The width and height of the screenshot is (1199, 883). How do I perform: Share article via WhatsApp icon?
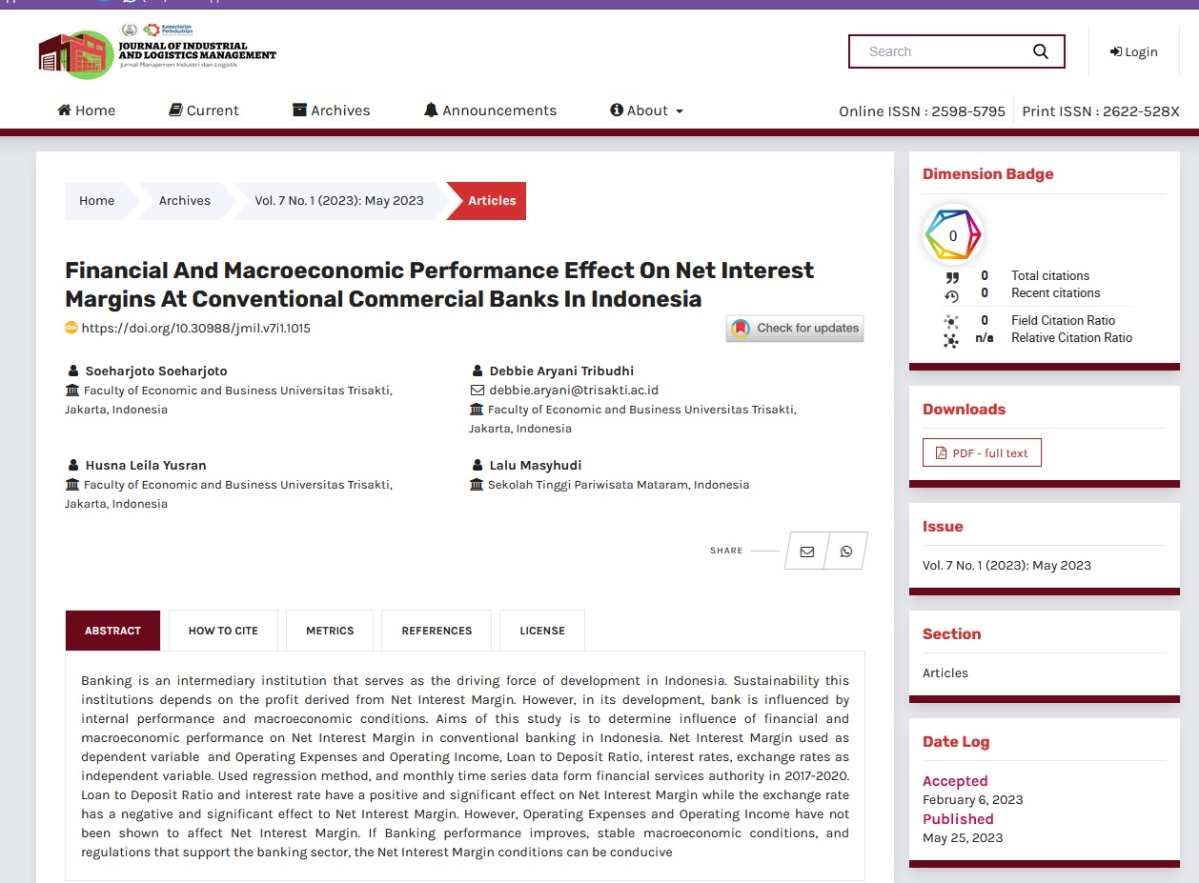tap(845, 552)
